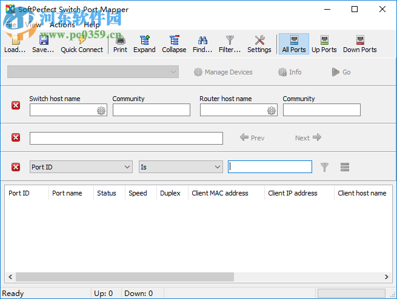This screenshot has height=299, width=397.
Task: Sort by Speed column header
Action: click(x=141, y=193)
